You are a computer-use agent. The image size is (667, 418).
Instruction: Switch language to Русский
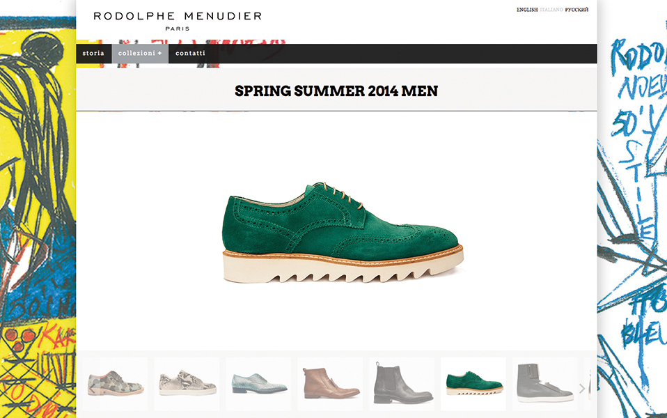tap(576, 10)
